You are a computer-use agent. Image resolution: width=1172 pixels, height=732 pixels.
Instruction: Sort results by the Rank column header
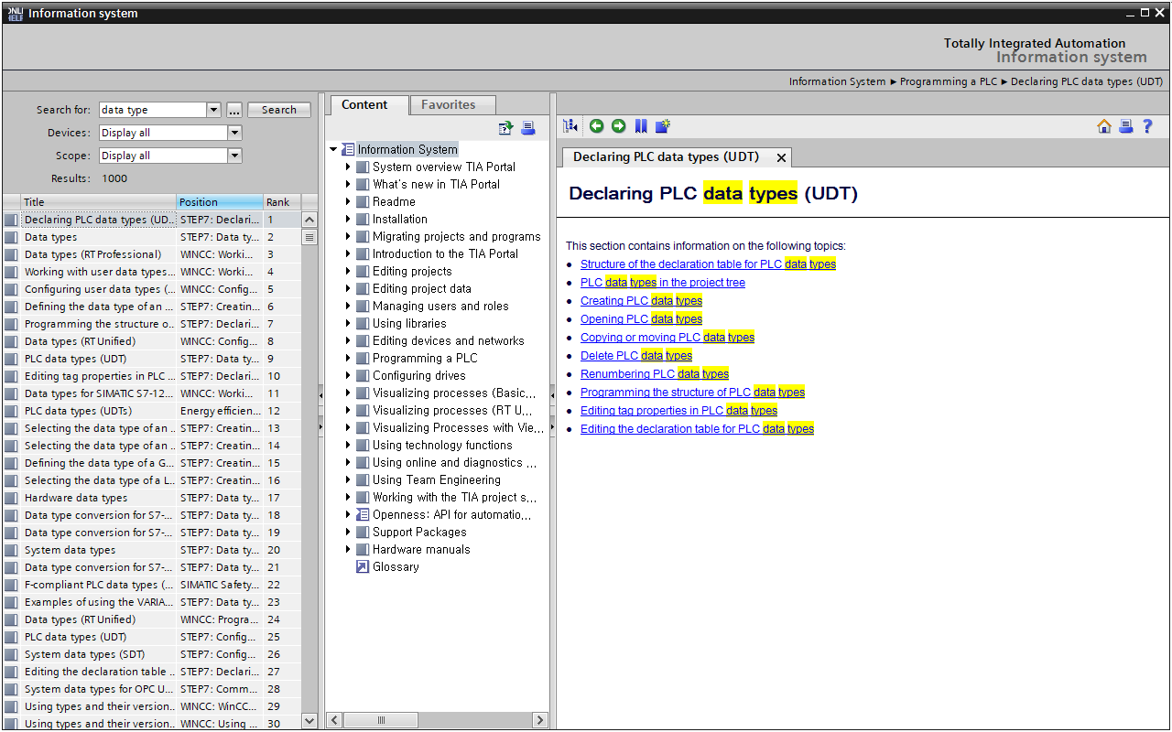(281, 201)
